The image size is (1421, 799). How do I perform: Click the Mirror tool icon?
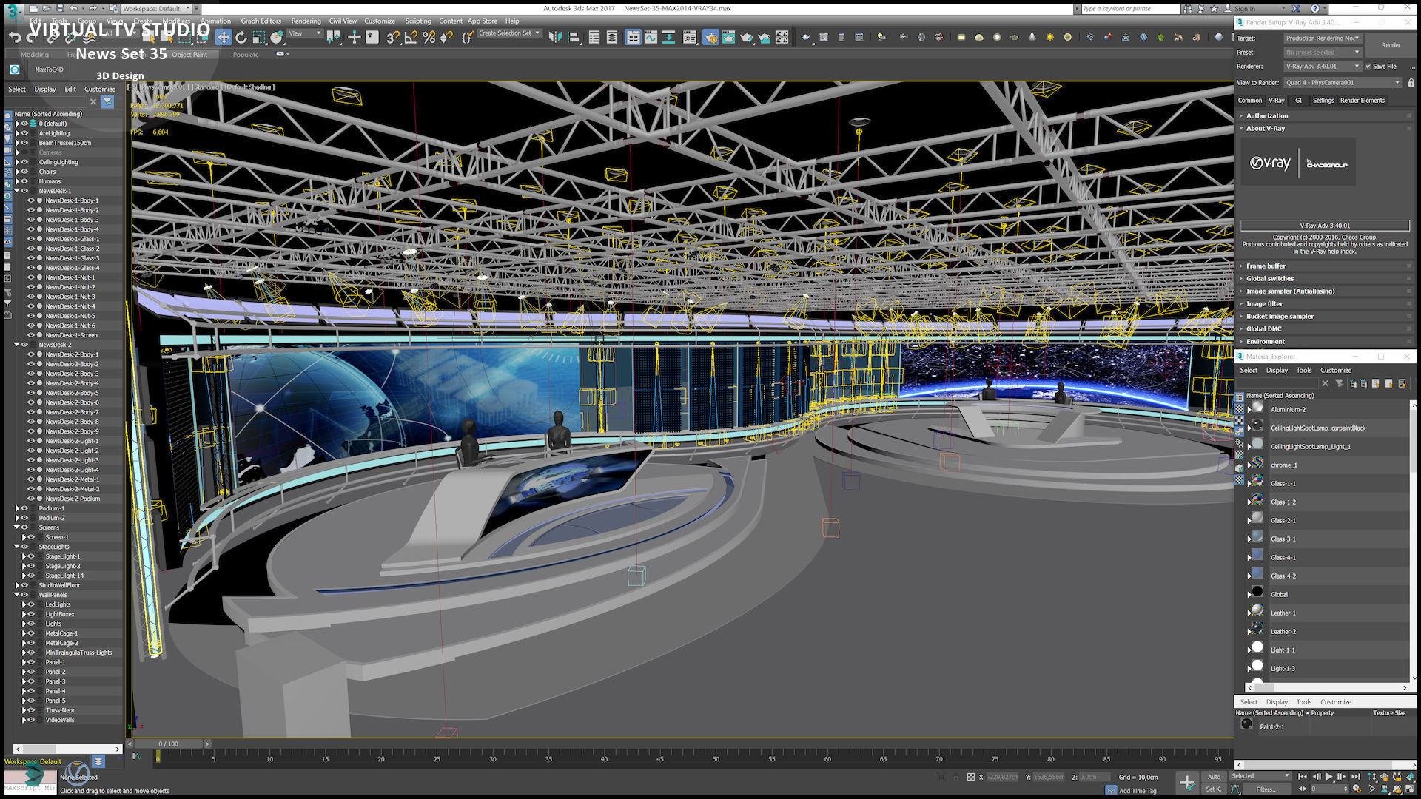click(555, 37)
